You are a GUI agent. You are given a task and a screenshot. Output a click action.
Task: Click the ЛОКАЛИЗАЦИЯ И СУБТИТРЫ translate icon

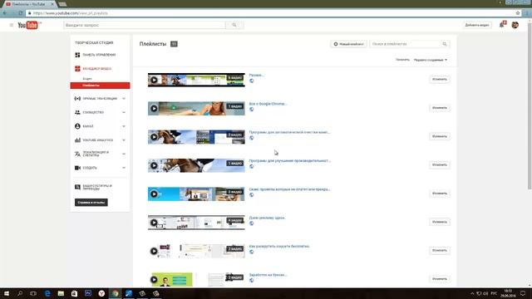coord(77,154)
